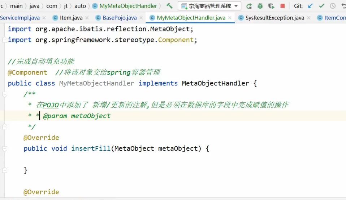Click the MyMetaObjectHandler breadcrumb class

coord(125,6)
